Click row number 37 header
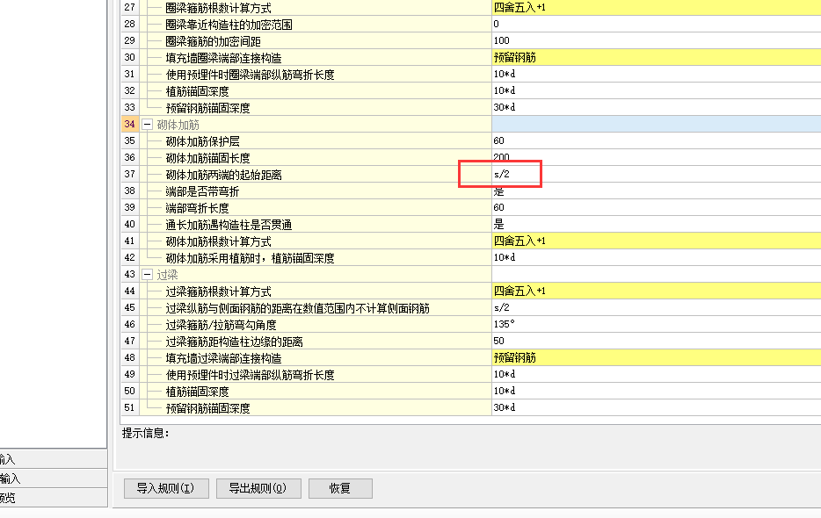The image size is (821, 518). point(130,174)
